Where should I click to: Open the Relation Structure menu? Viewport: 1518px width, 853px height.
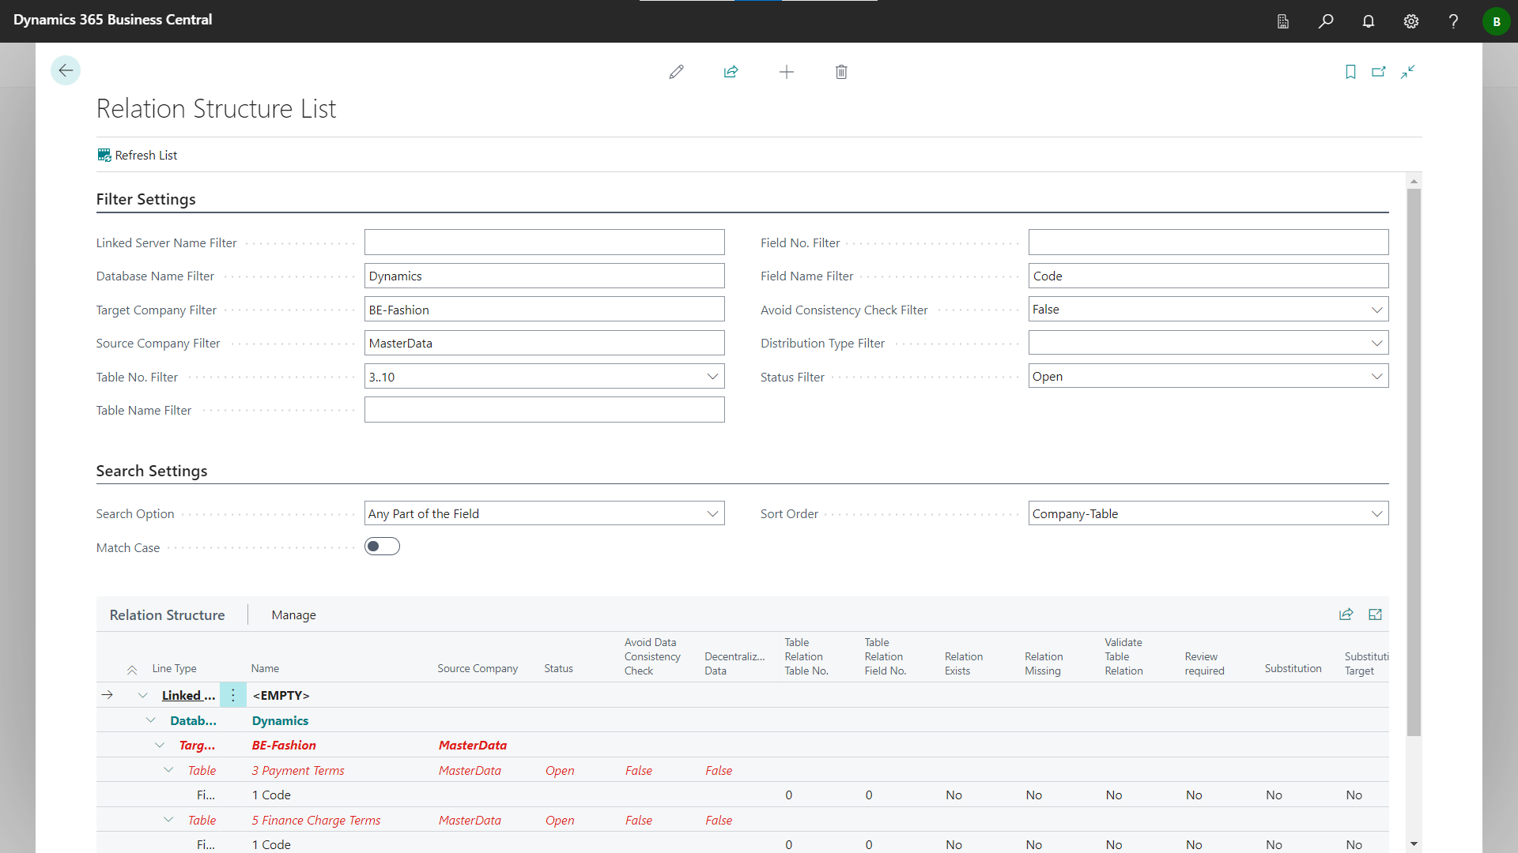click(x=167, y=614)
